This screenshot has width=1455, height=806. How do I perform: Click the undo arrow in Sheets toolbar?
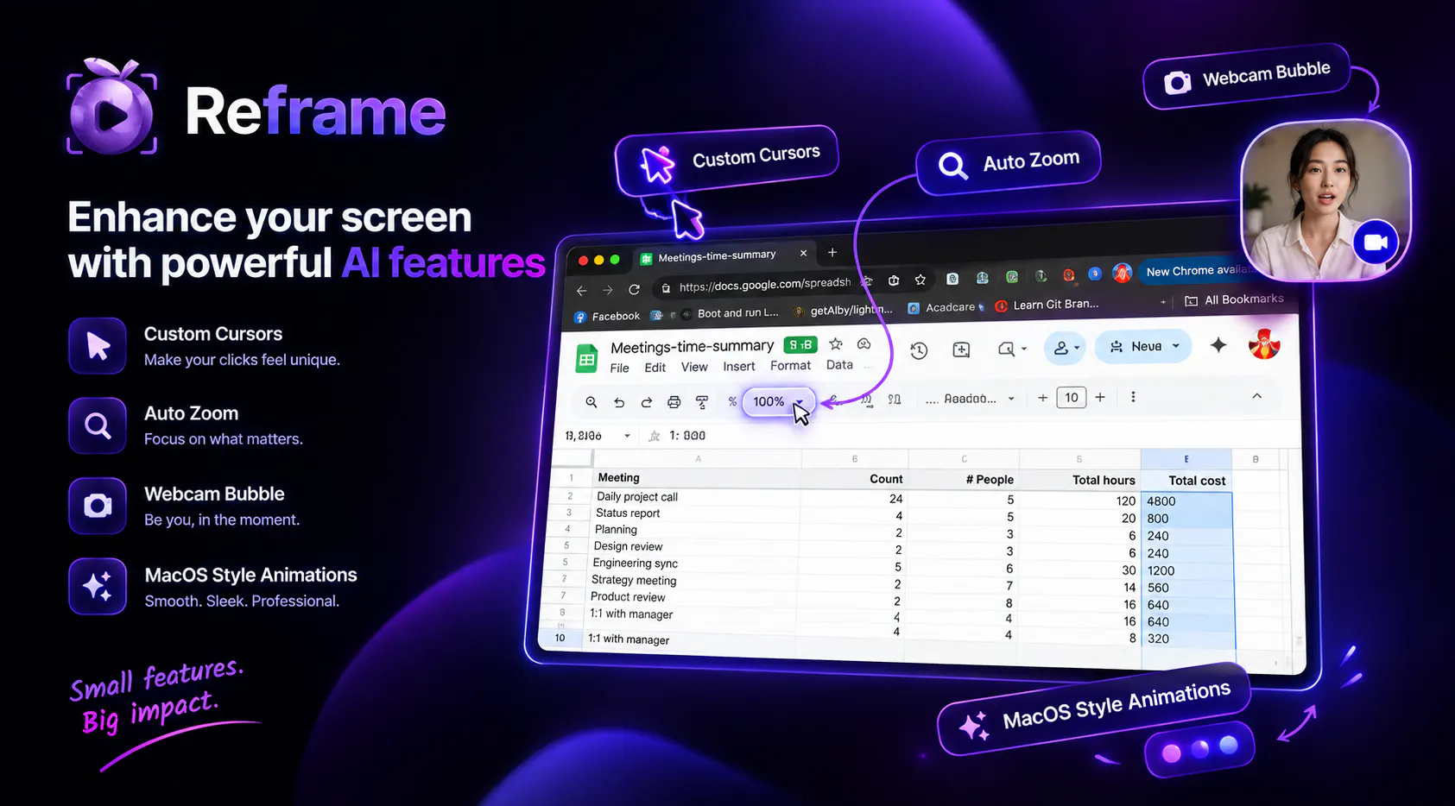click(619, 402)
